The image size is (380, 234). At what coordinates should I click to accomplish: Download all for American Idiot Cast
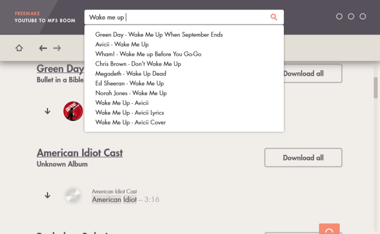(303, 158)
